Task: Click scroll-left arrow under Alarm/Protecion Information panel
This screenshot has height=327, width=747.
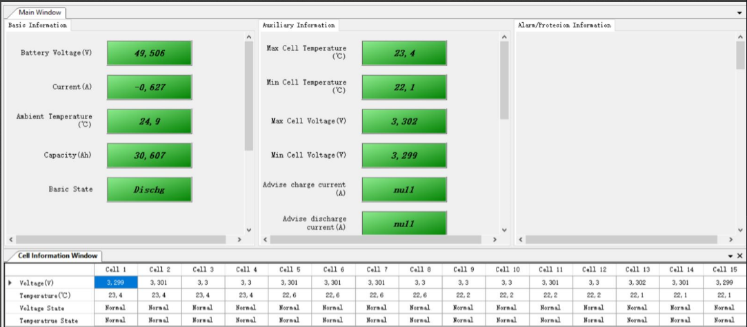Action: [520, 240]
